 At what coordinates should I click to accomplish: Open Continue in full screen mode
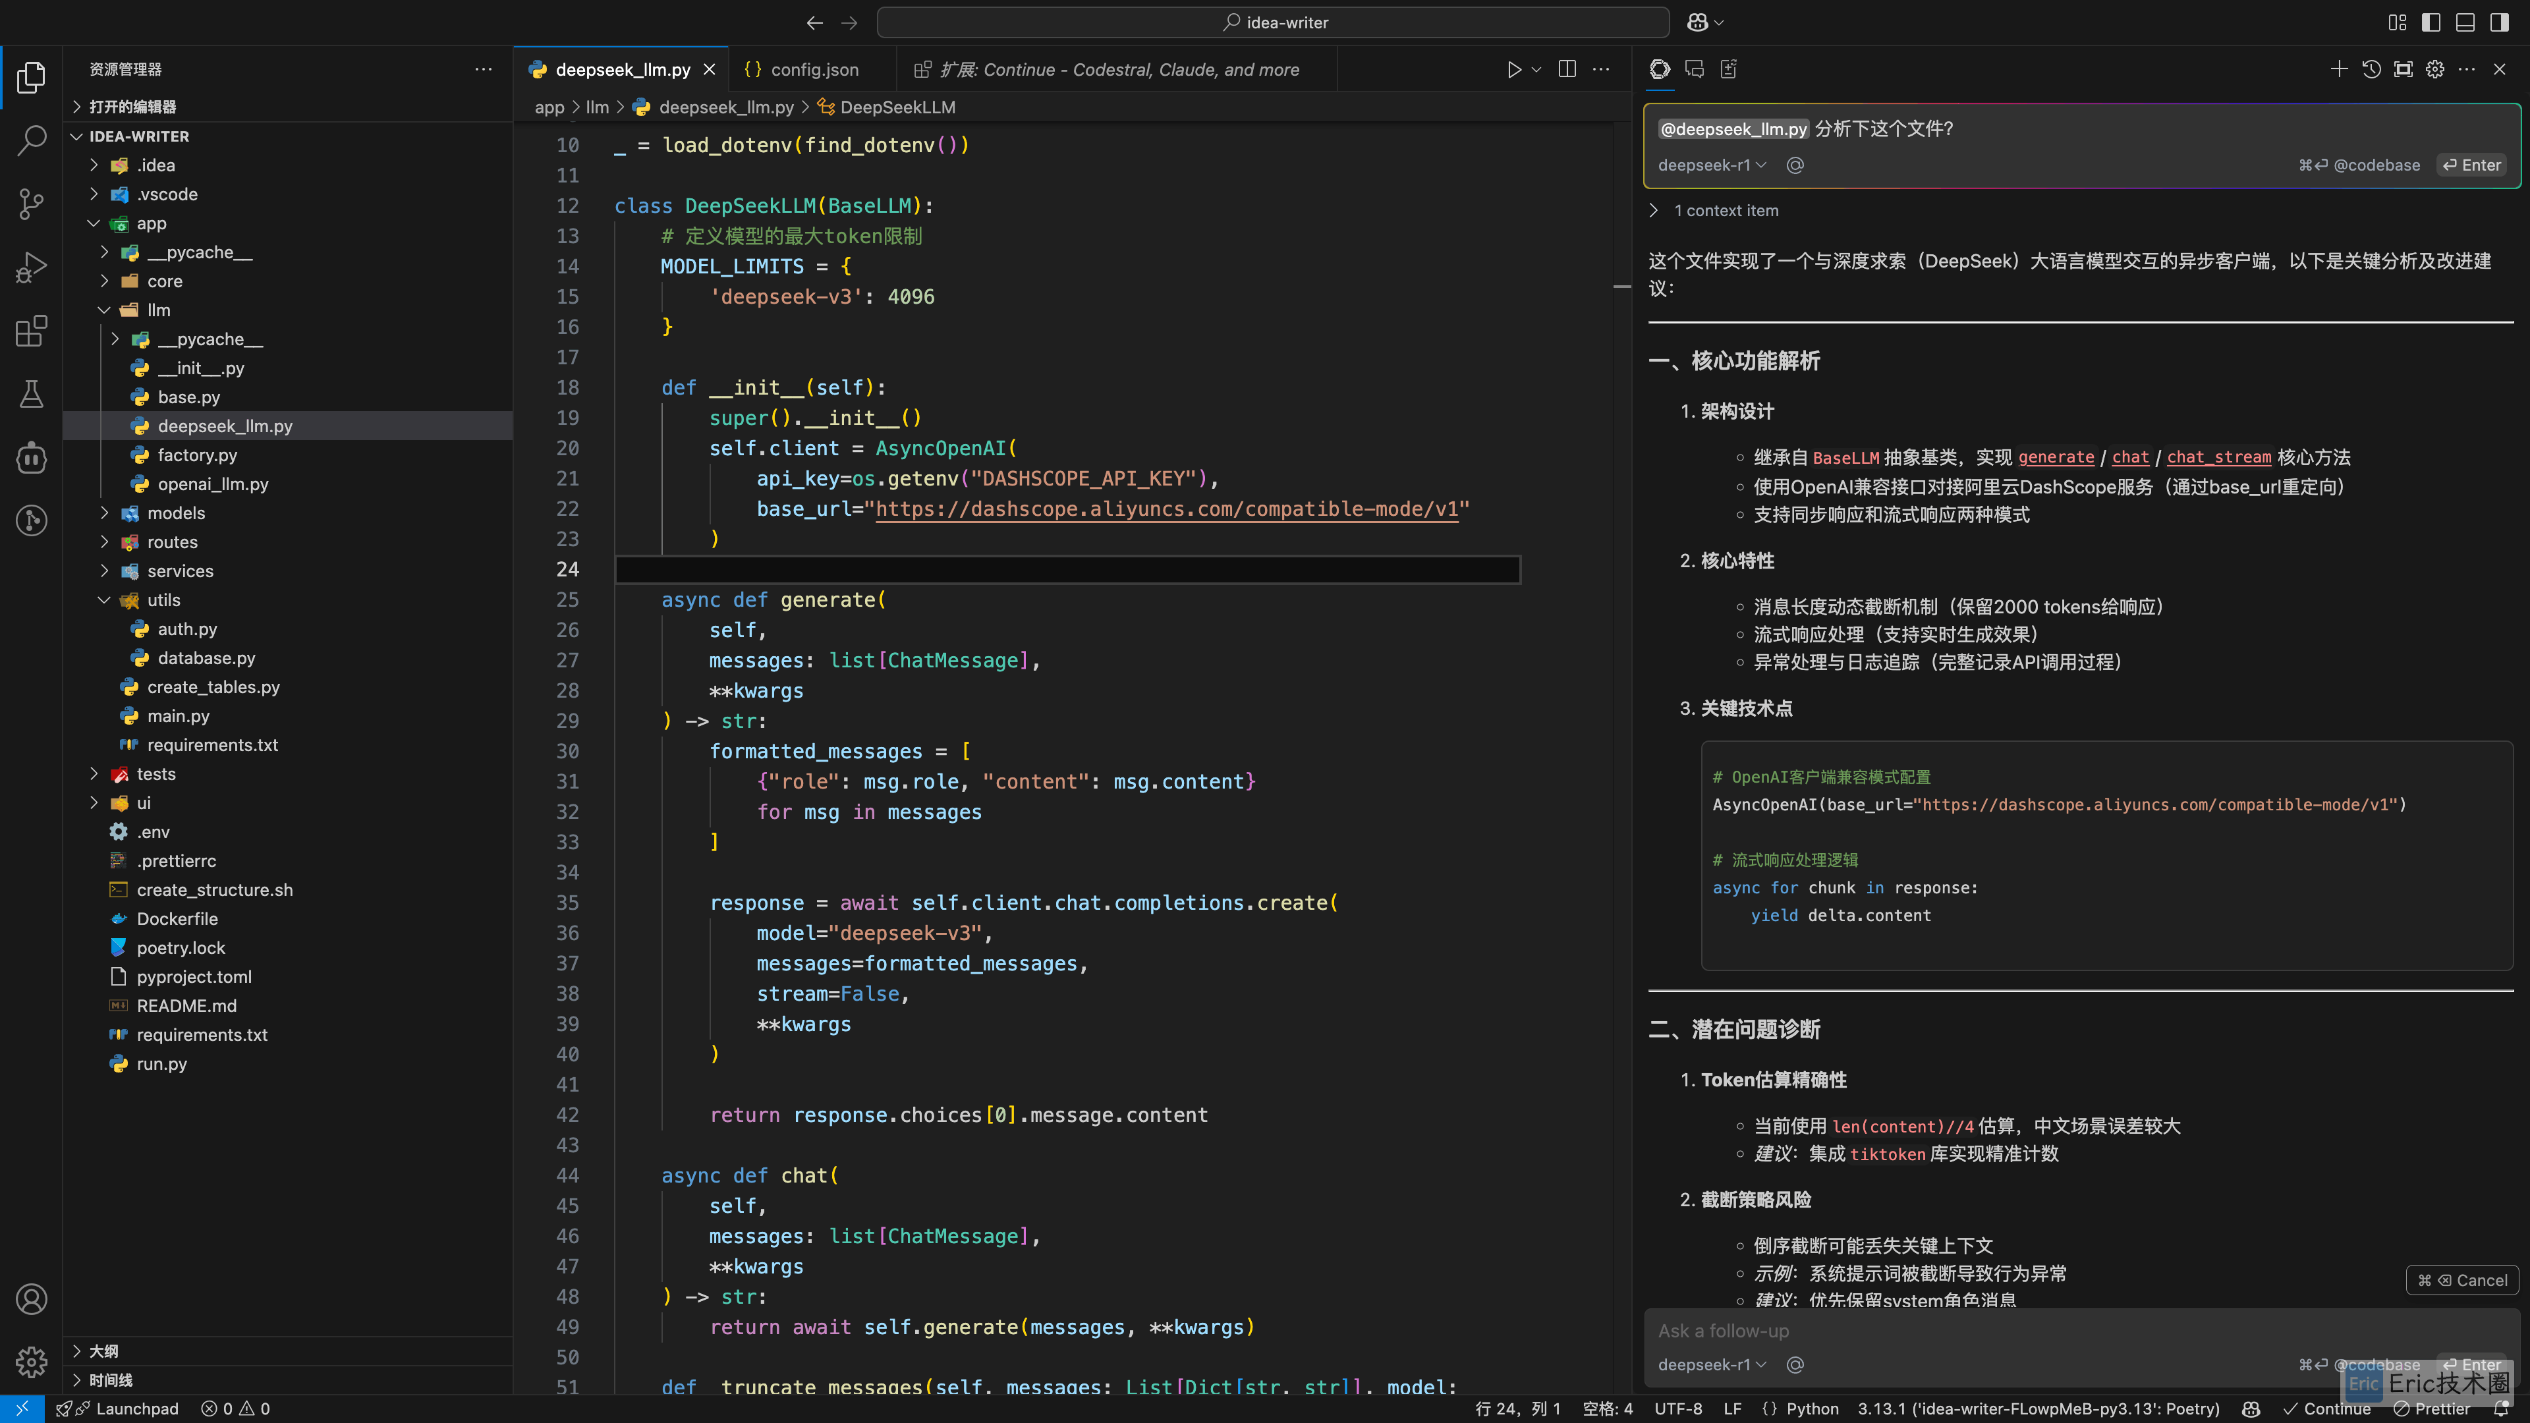coord(2402,70)
